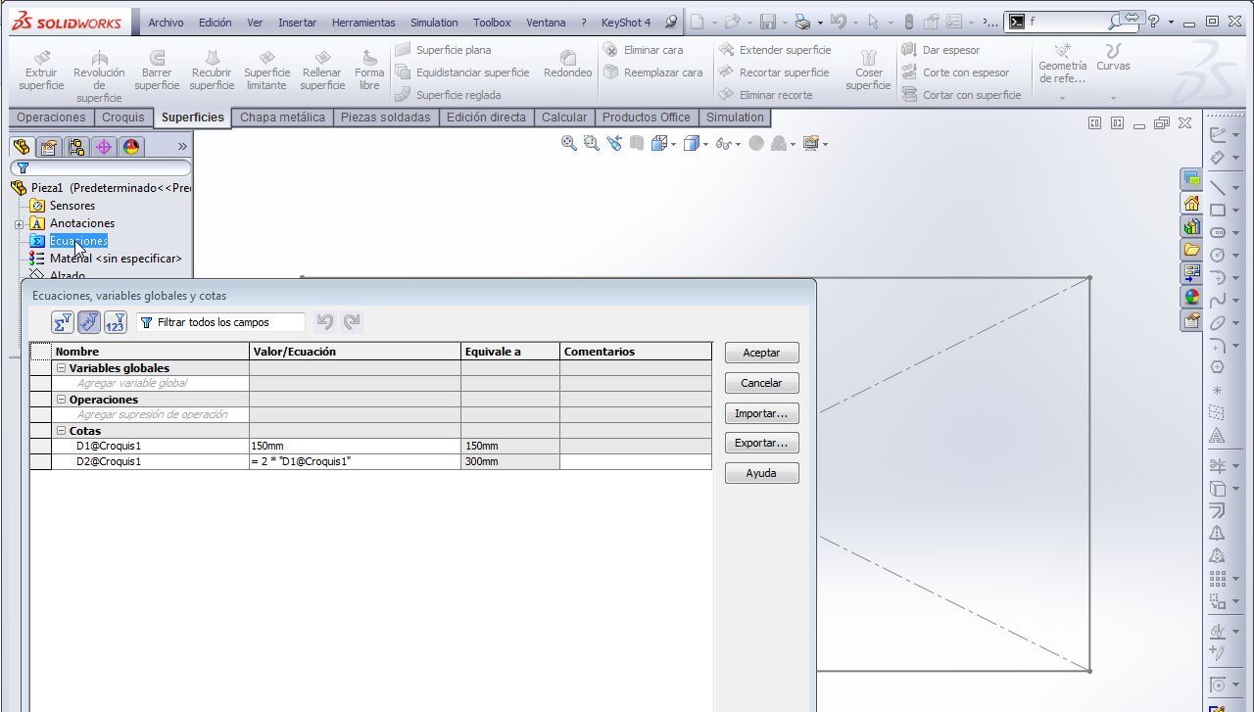Open the DimXpertManager panel tab

click(104, 147)
